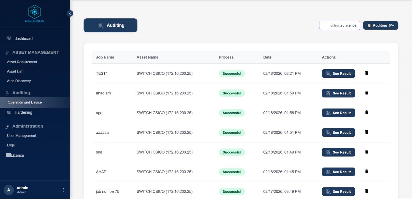The image size is (412, 199).
Task: Delete the see job entry
Action: [x=366, y=152]
